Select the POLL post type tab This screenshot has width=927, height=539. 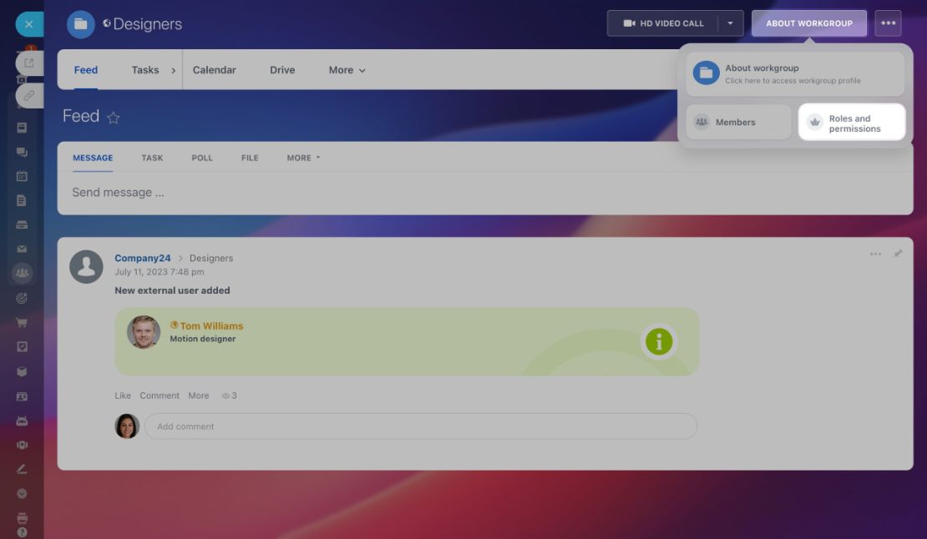pyautogui.click(x=202, y=158)
